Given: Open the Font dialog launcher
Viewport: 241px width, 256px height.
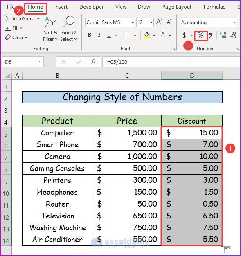Looking at the screenshot, I should (x=173, y=49).
